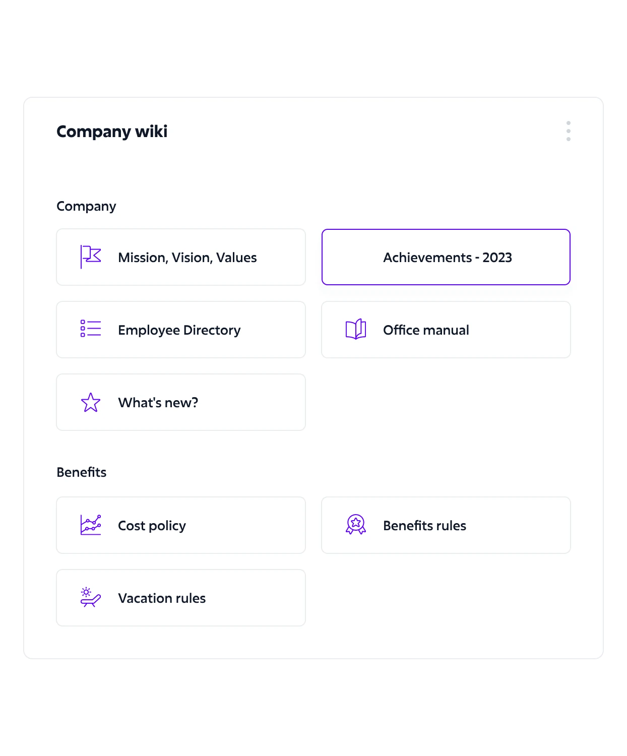Click the line chart Cost policy icon
The width and height of the screenshot is (627, 756).
tap(91, 525)
